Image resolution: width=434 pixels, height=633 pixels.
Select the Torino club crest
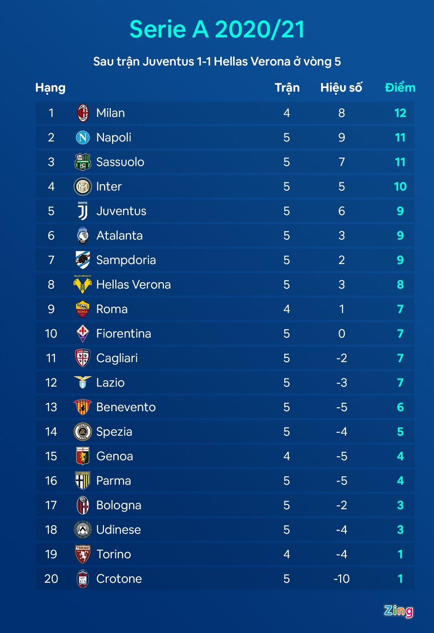point(83,554)
